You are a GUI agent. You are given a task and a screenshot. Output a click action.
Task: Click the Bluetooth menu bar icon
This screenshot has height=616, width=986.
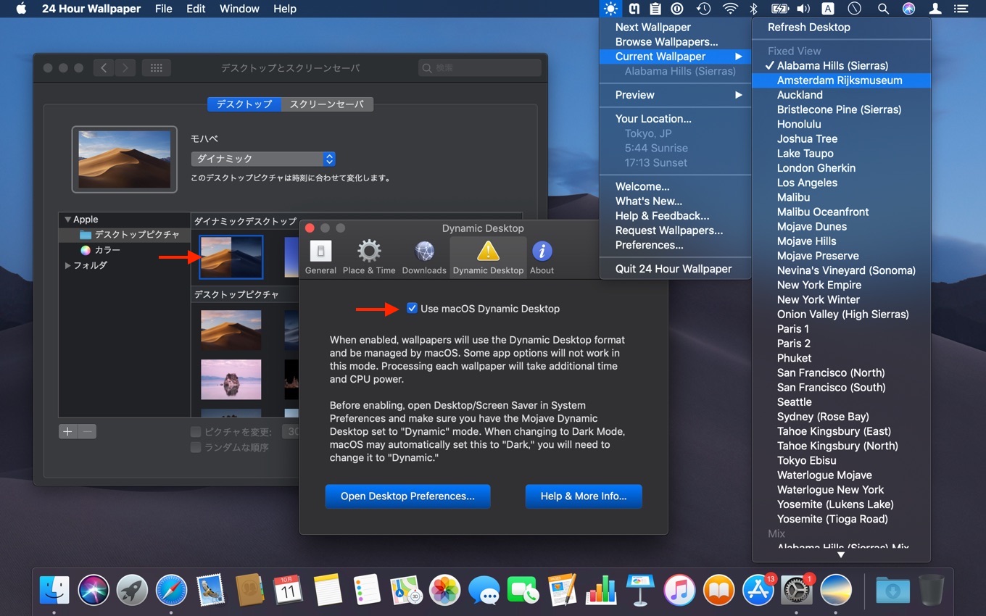pyautogui.click(x=753, y=9)
